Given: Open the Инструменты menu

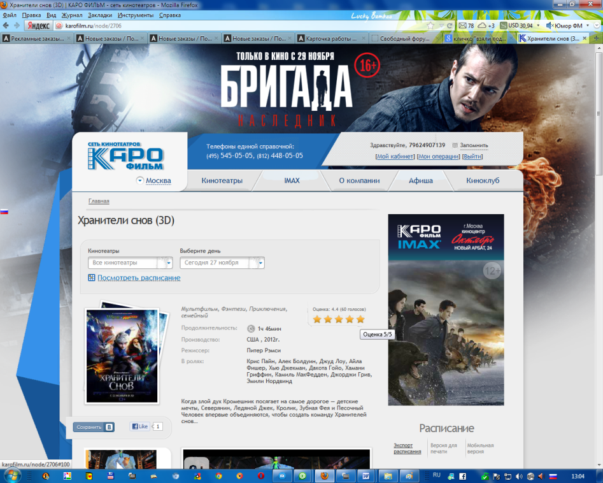Looking at the screenshot, I should click(x=136, y=15).
